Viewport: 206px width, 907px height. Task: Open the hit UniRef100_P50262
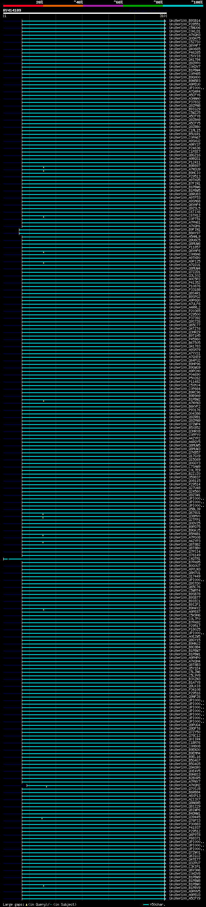(185, 378)
